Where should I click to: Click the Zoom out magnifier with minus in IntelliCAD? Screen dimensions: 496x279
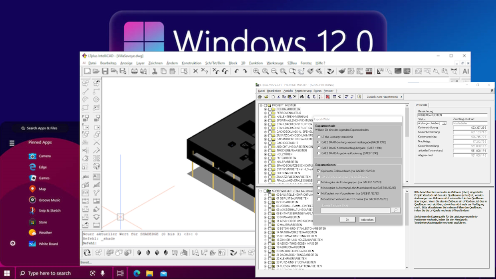[274, 71]
